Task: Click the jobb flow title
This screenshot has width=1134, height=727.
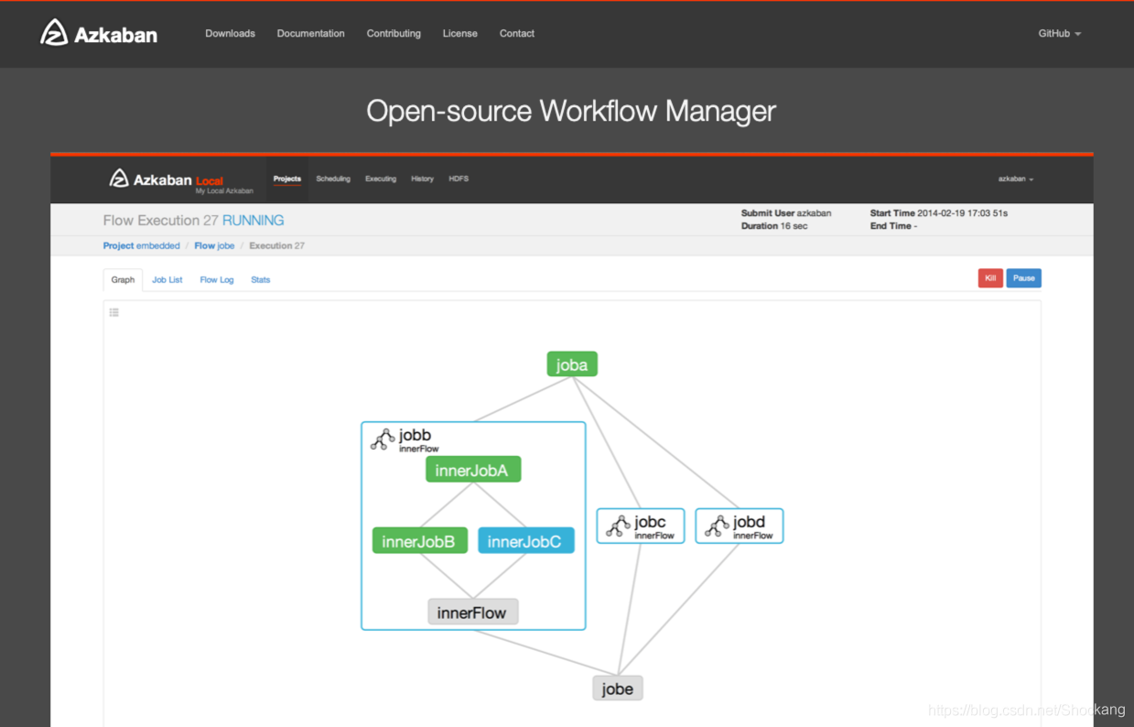Action: (415, 435)
